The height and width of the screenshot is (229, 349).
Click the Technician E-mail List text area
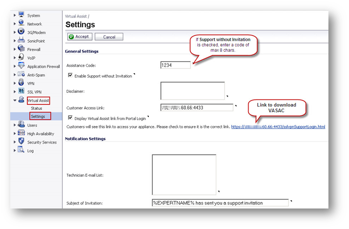(x=184, y=174)
